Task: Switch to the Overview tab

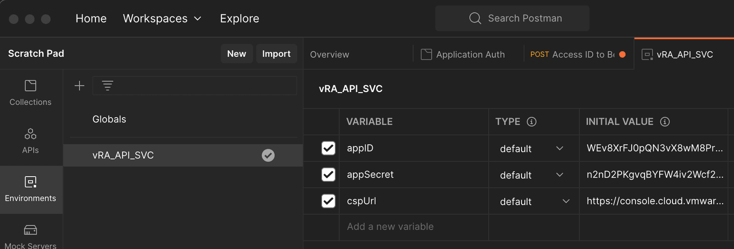Action: click(x=329, y=54)
